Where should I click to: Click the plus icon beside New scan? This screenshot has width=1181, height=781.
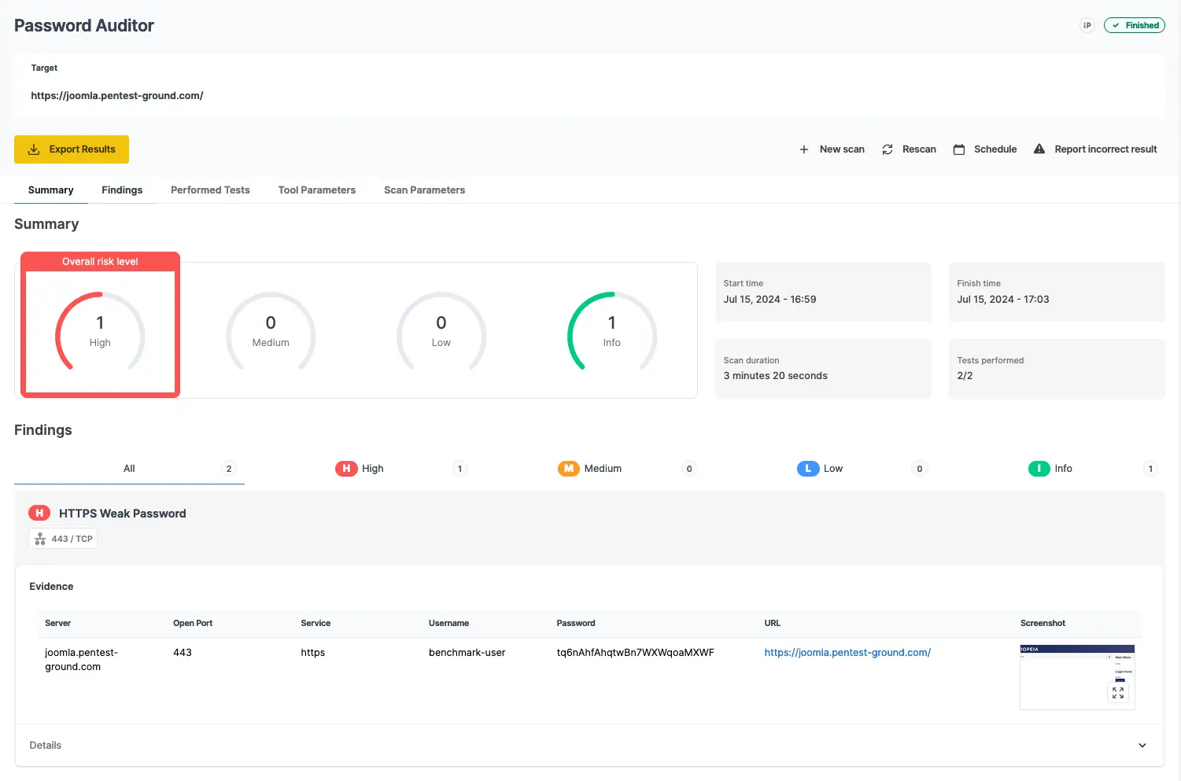pyautogui.click(x=804, y=149)
